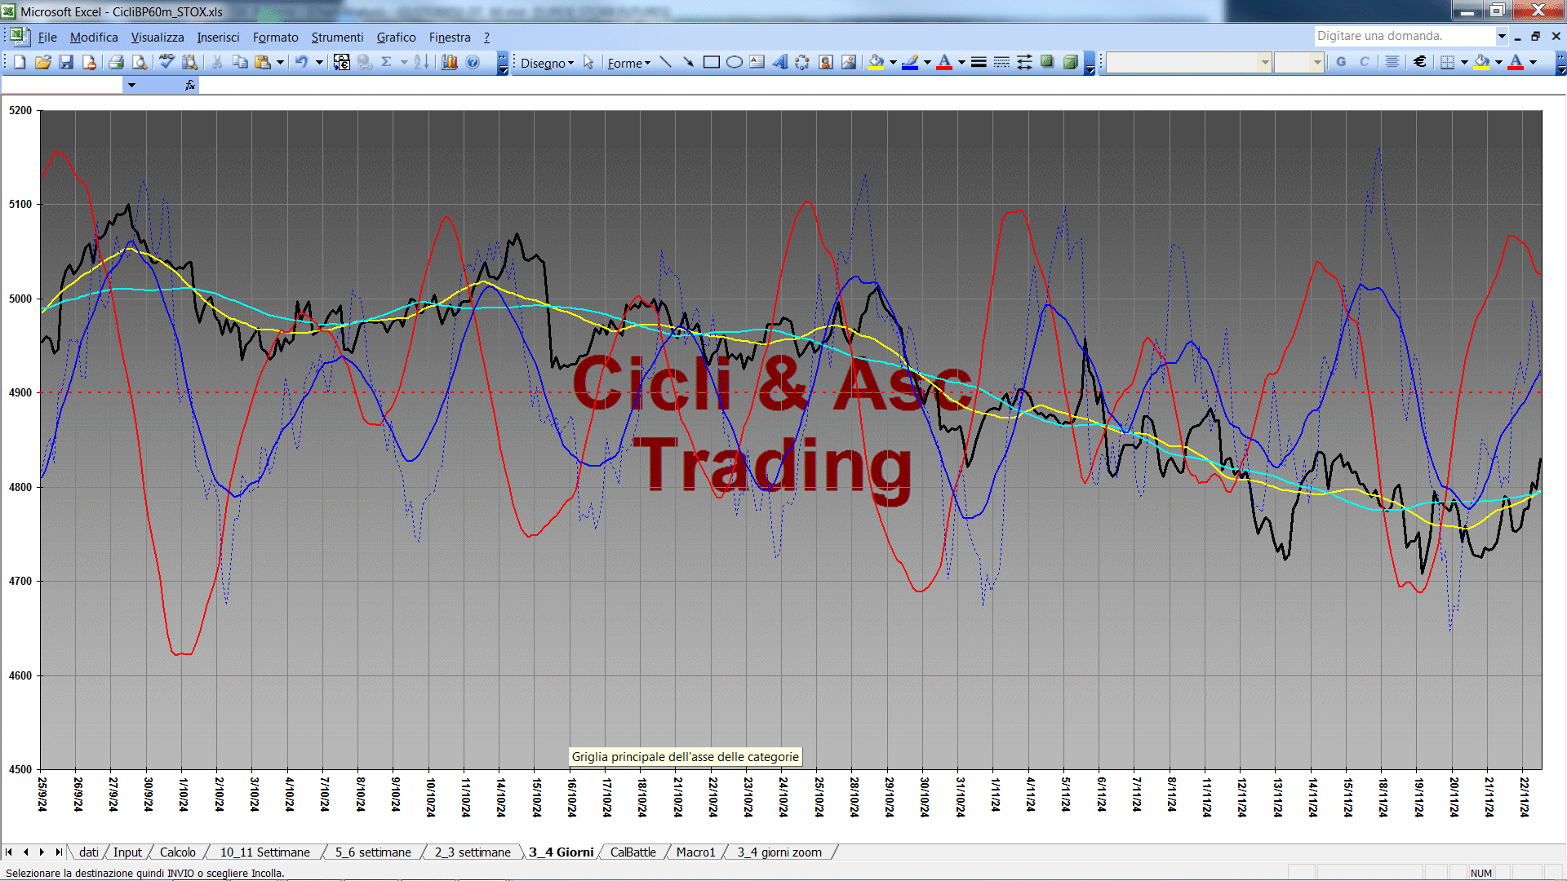
Task: Select the Rectangle drawing tool
Action: click(712, 62)
